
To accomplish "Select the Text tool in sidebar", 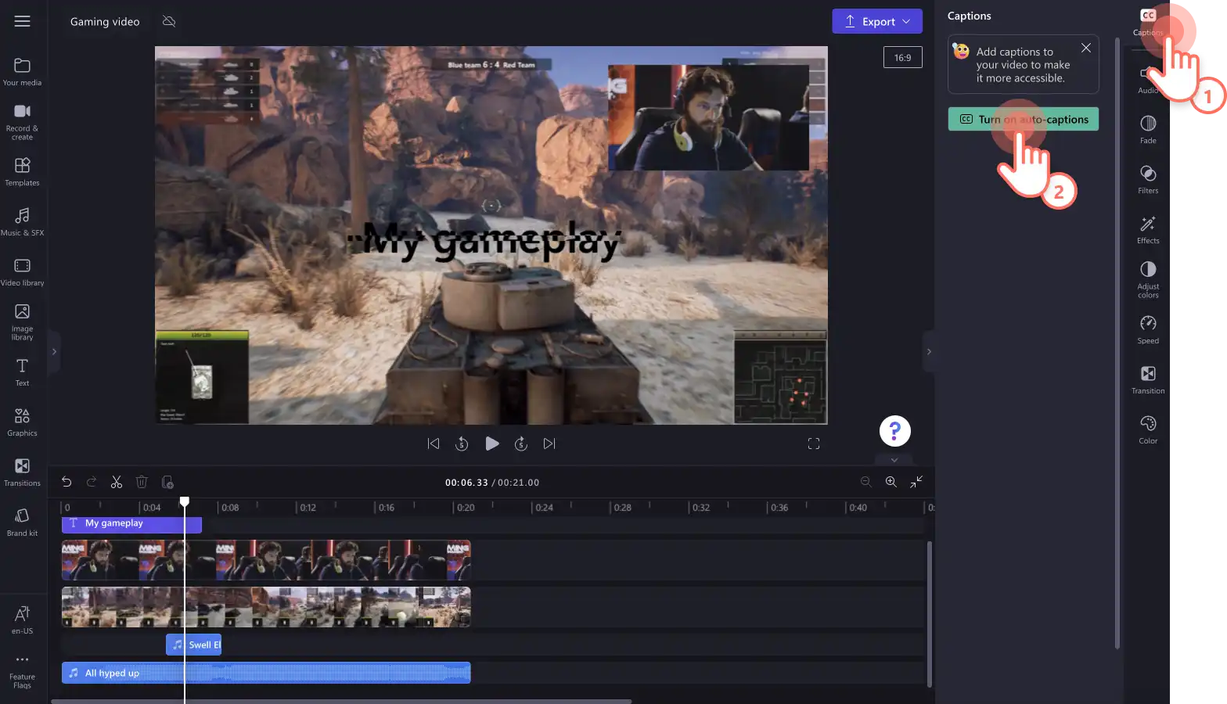I will click(x=22, y=372).
